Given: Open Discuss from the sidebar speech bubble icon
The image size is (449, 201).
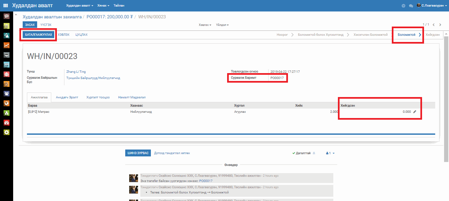Looking at the screenshot, I should coord(6,16).
